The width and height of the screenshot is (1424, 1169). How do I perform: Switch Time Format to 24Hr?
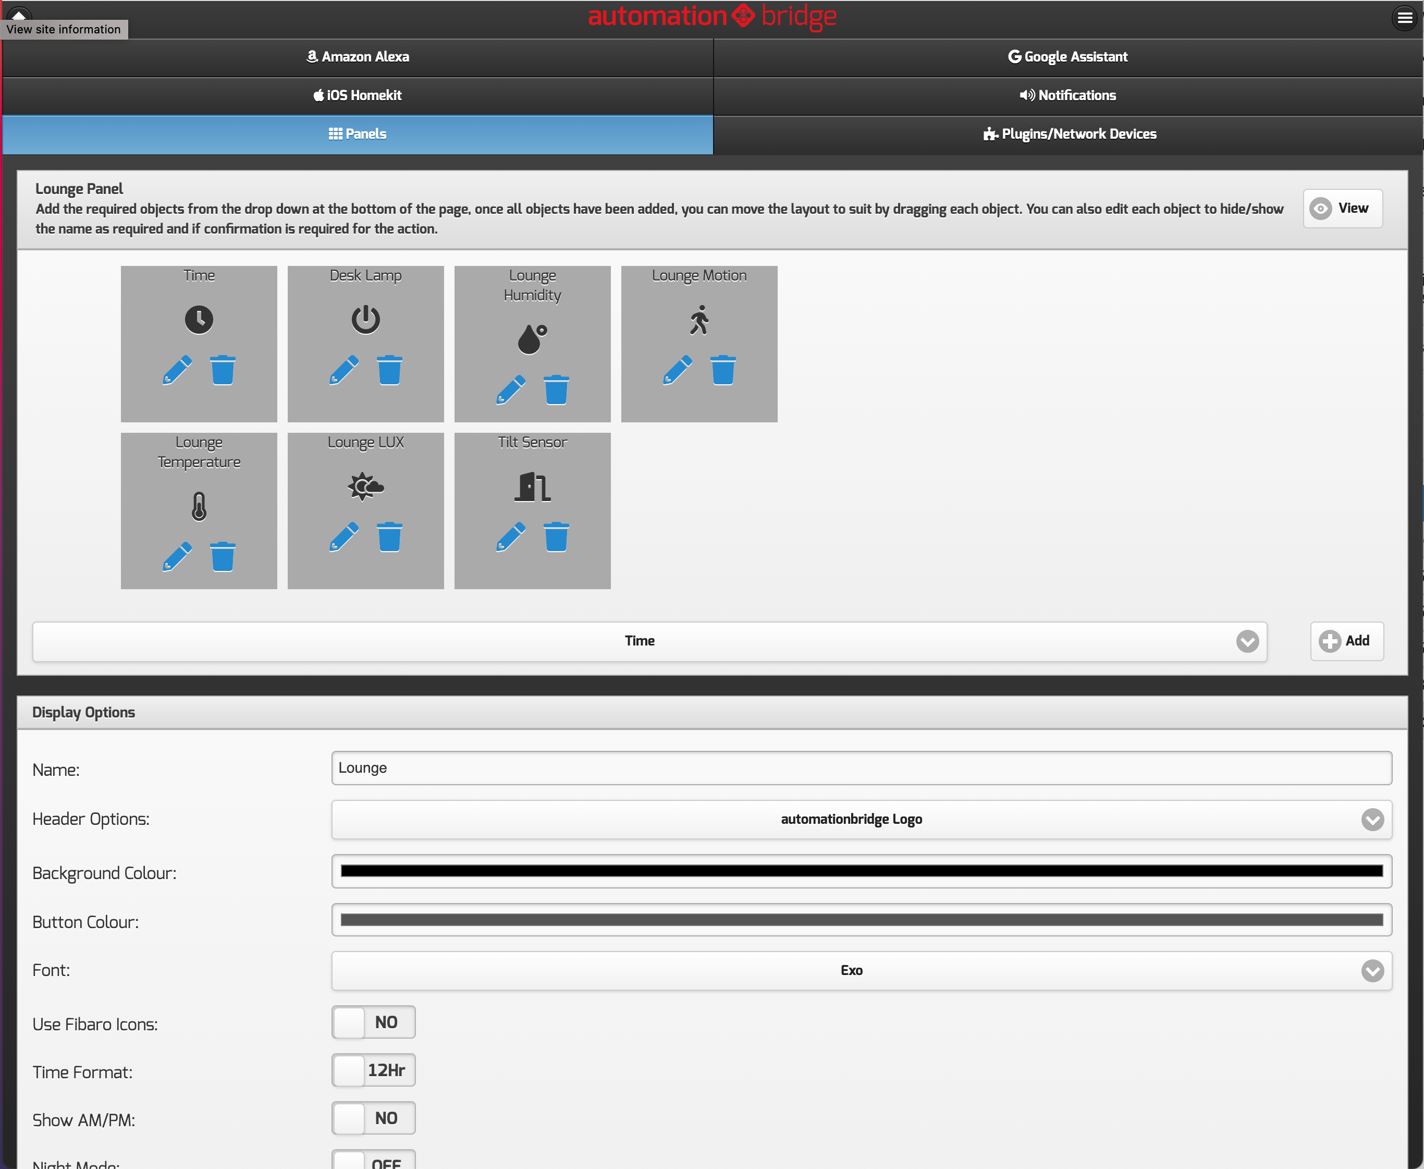(x=374, y=1070)
